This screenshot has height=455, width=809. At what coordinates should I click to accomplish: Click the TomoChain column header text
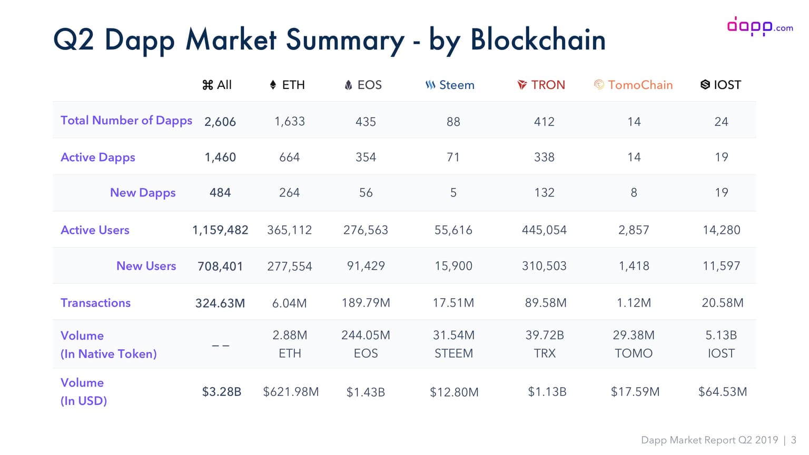click(x=640, y=85)
